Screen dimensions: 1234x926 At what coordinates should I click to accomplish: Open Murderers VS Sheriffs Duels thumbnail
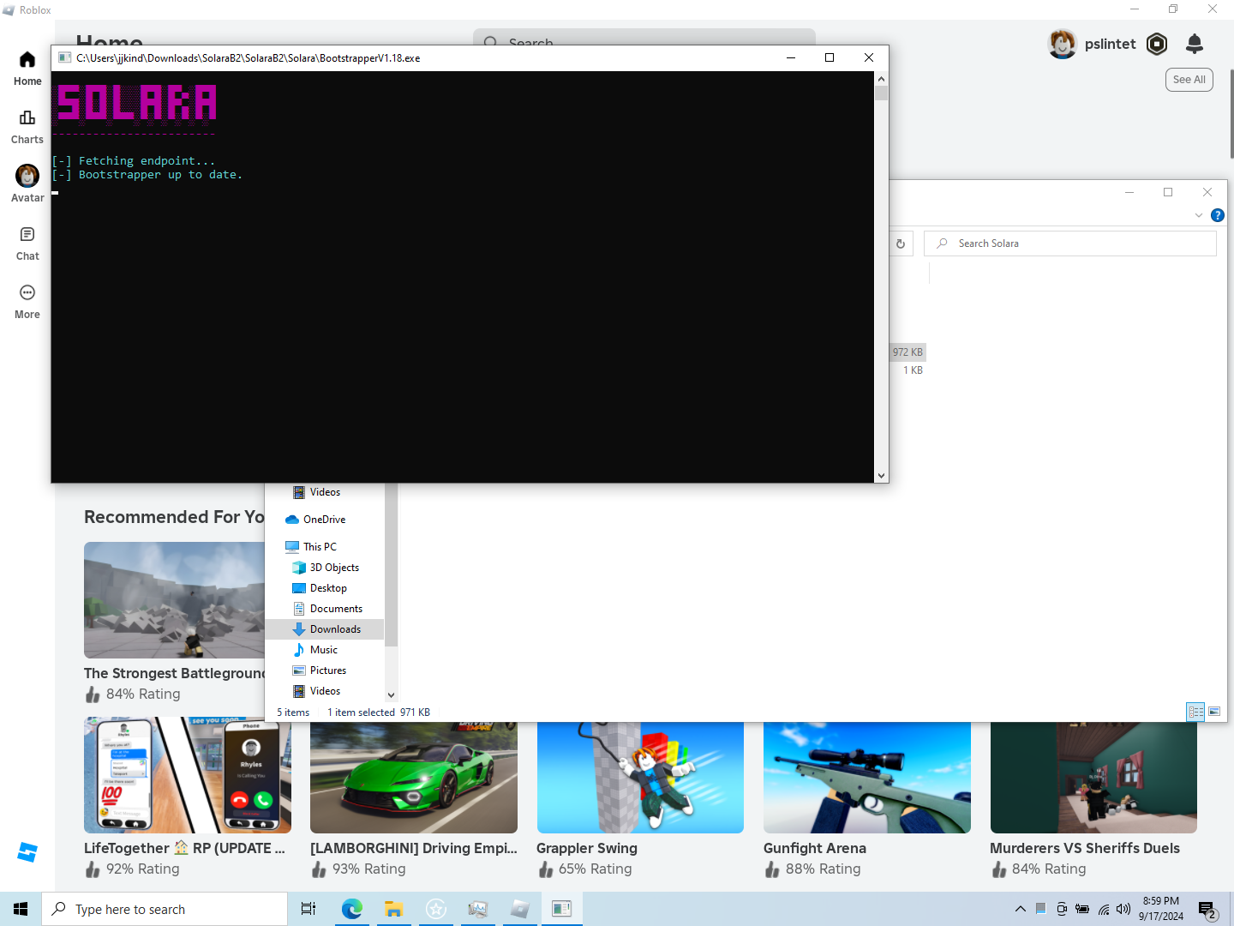click(x=1093, y=778)
